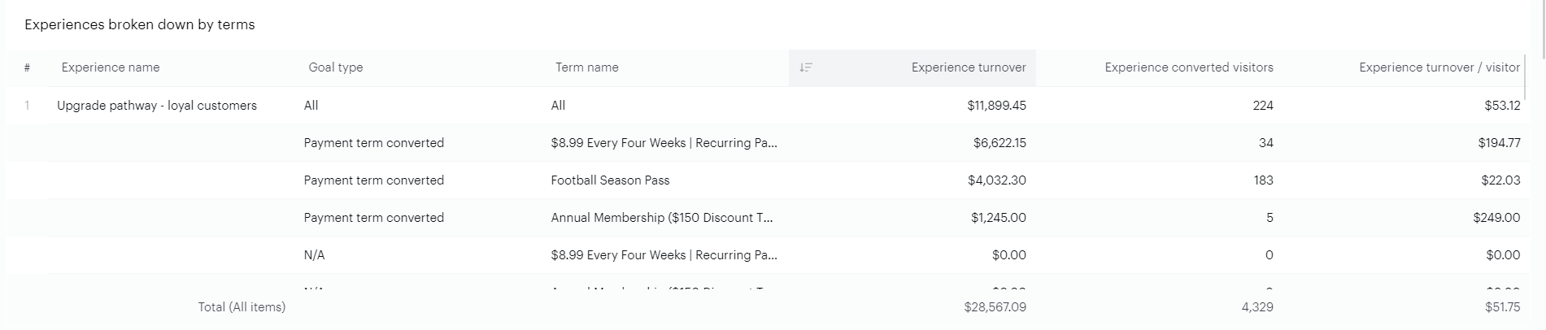The height and width of the screenshot is (330, 1546).
Task: Select Upgrade pathway - loyal customers experience
Action: click(157, 106)
